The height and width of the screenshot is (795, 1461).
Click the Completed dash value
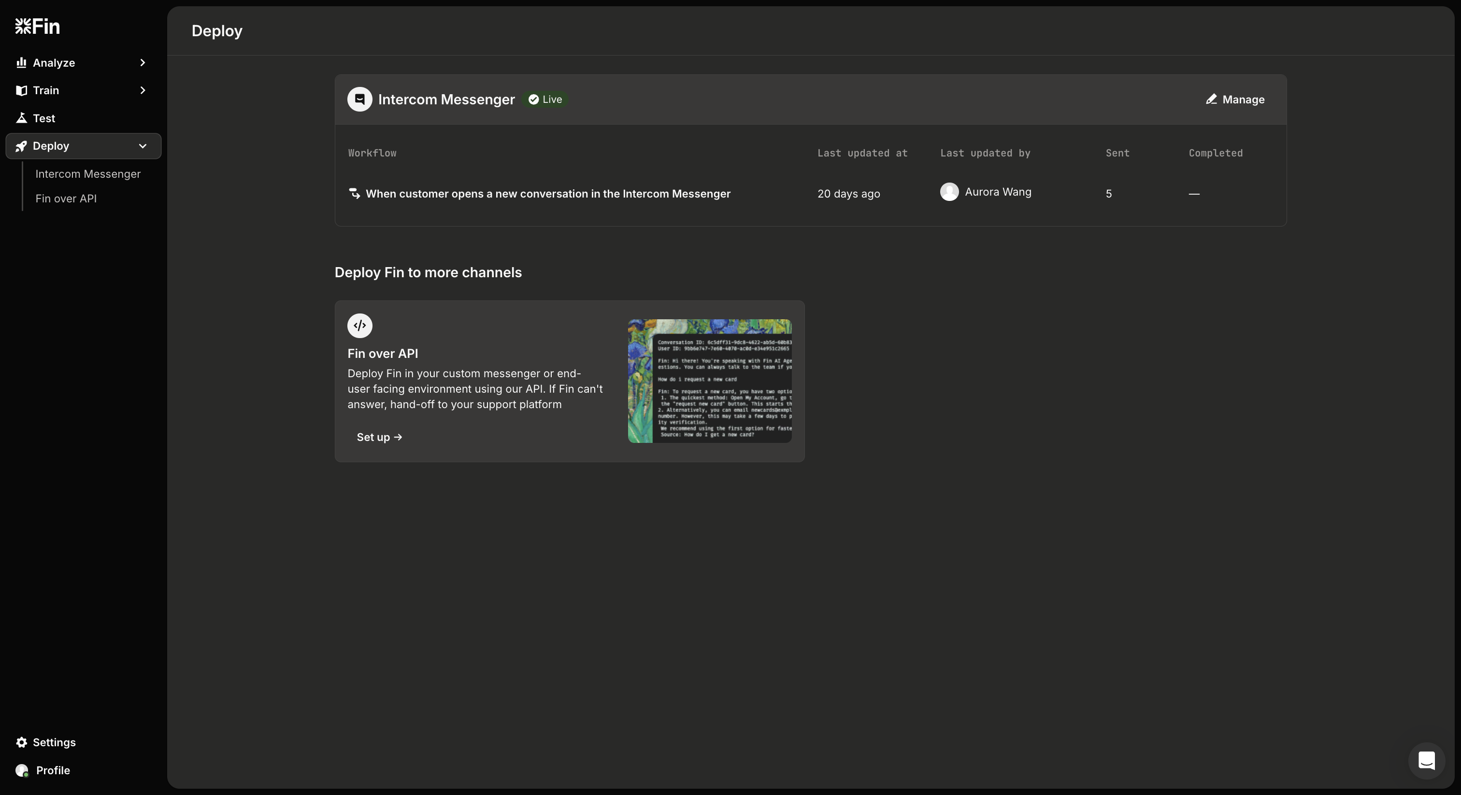click(1194, 193)
